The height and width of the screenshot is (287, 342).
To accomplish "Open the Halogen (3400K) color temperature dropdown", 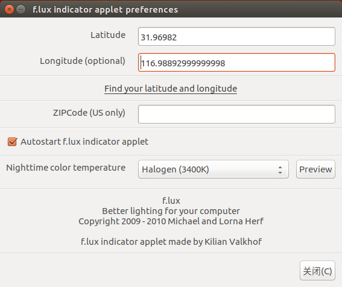I will [x=214, y=169].
